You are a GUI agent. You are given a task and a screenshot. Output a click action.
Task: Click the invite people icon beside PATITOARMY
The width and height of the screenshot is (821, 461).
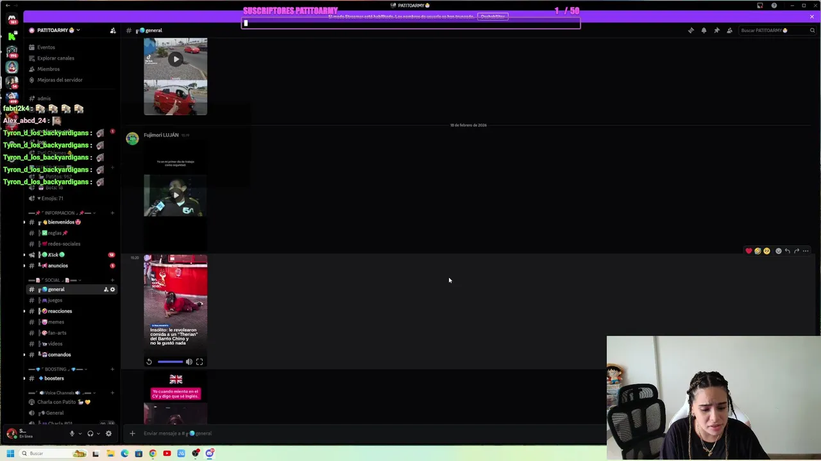[x=113, y=30]
